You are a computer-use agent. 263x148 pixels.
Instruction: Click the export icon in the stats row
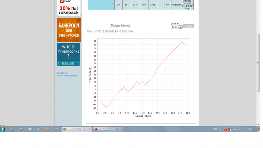(112, 5)
